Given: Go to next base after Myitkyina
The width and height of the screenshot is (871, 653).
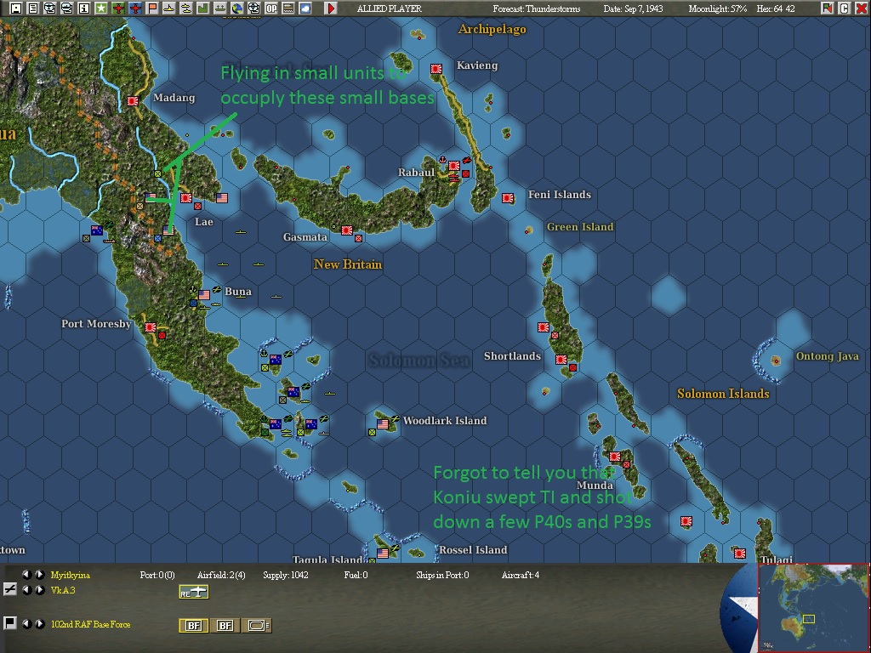Looking at the screenshot, I should click(x=39, y=575).
